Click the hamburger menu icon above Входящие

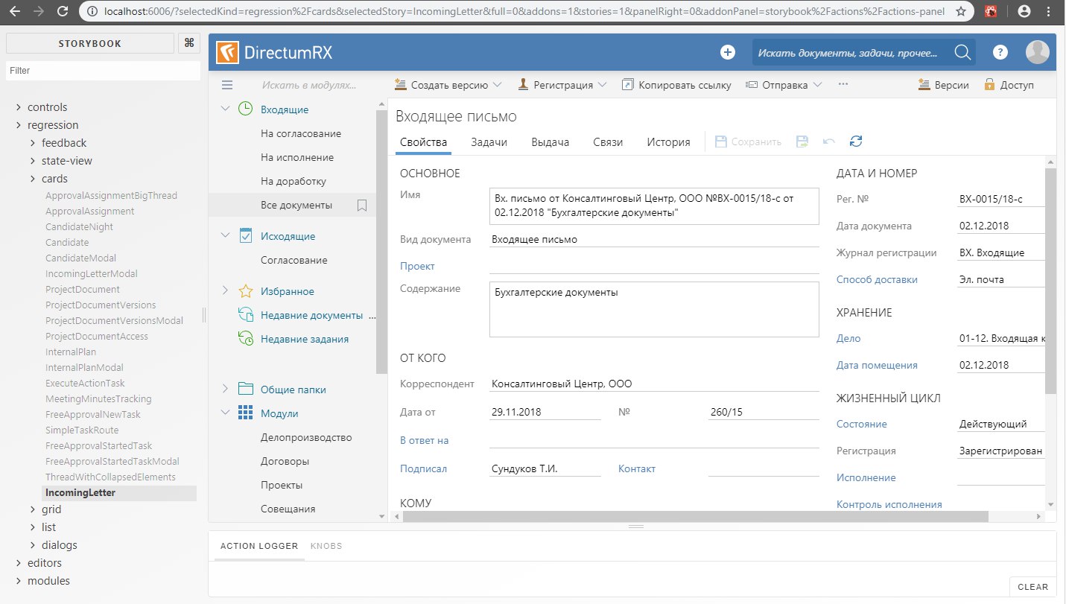pos(227,85)
